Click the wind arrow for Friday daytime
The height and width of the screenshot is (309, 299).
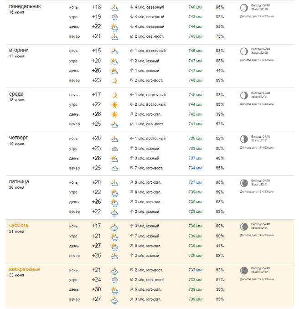coord(132,202)
